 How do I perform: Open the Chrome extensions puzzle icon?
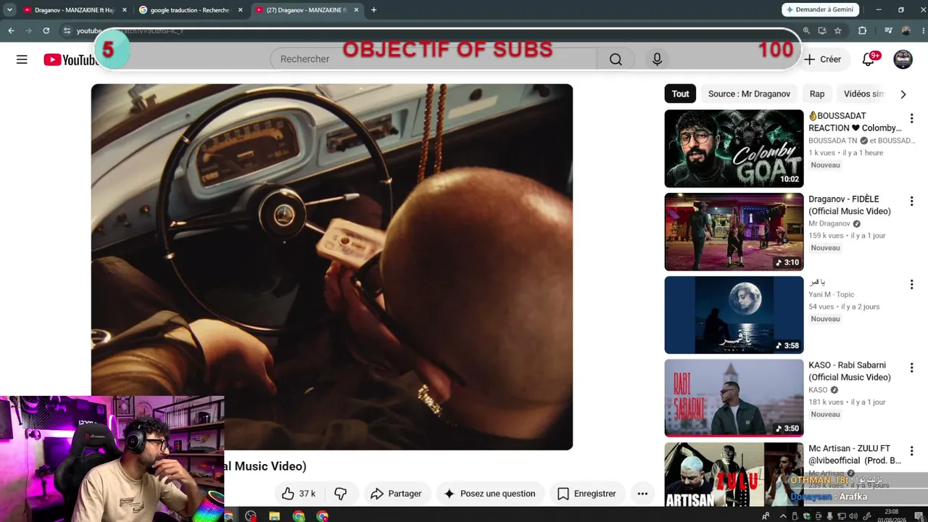862,30
